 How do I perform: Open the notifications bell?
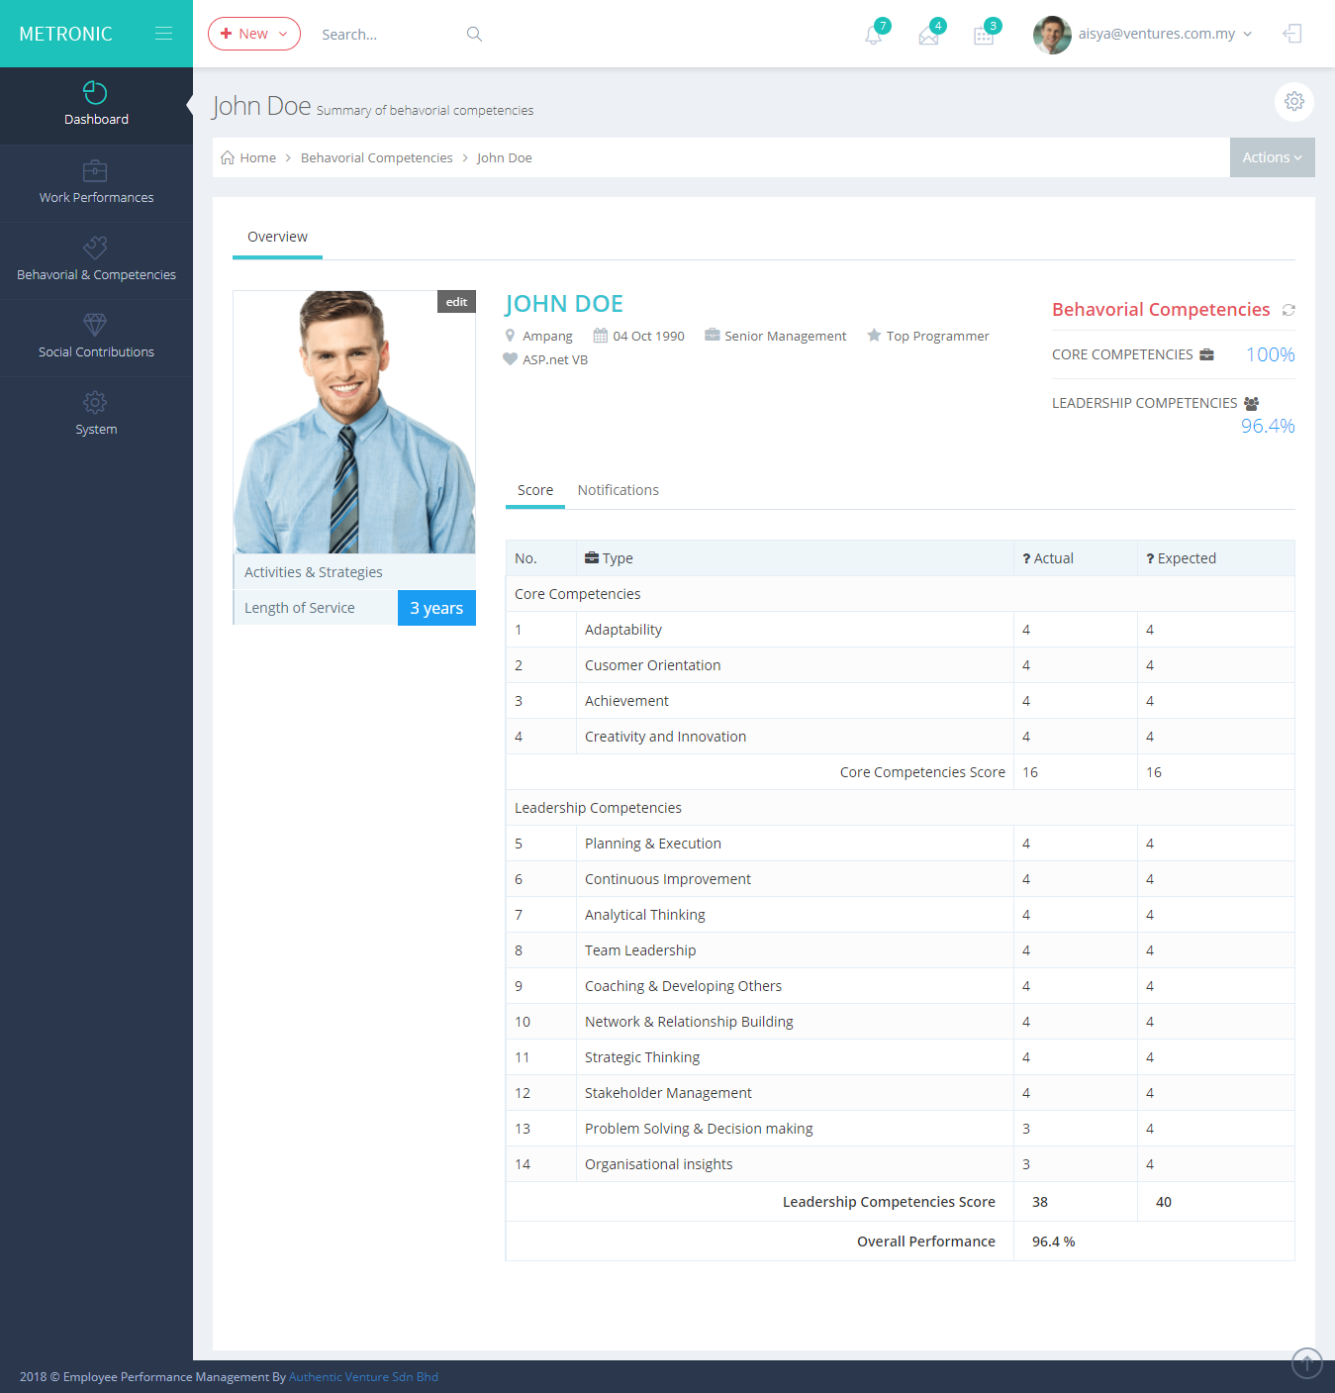pos(873,36)
